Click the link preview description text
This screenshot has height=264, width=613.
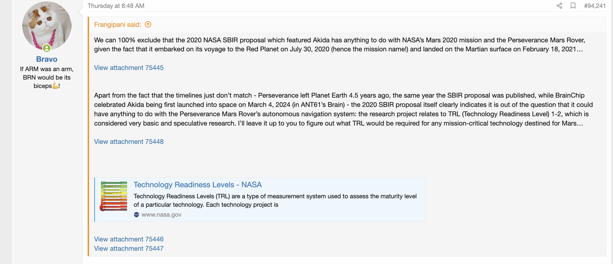(275, 200)
